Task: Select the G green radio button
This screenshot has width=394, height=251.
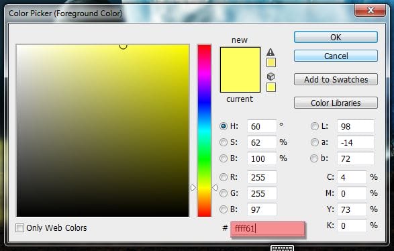Action: point(224,193)
